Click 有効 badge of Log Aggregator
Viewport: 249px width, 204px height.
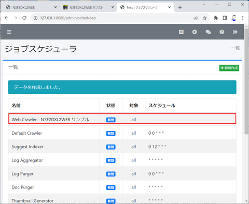pos(111,161)
